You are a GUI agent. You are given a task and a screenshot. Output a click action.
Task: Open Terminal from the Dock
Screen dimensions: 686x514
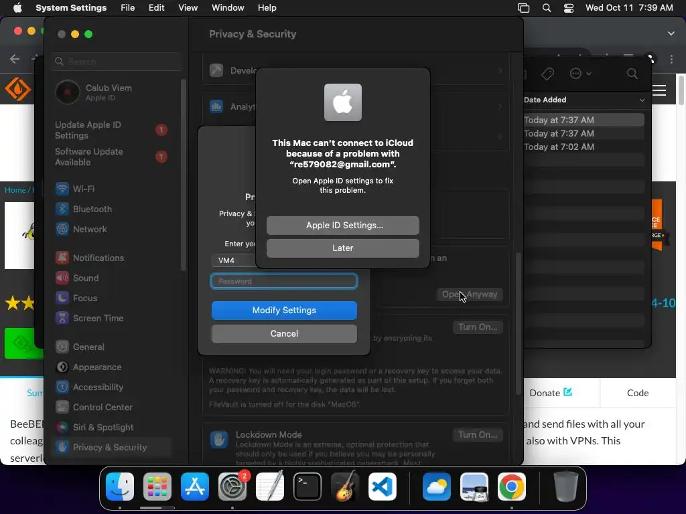[307, 487]
